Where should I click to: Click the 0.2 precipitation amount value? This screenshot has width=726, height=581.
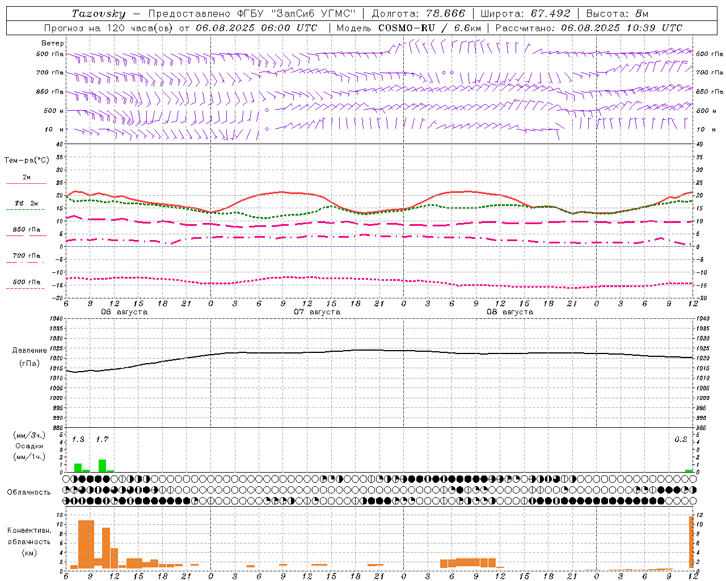click(681, 440)
